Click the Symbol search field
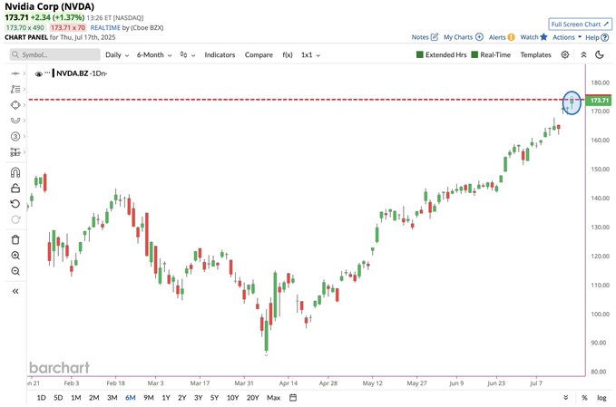616x407 pixels. pyautogui.click(x=55, y=54)
